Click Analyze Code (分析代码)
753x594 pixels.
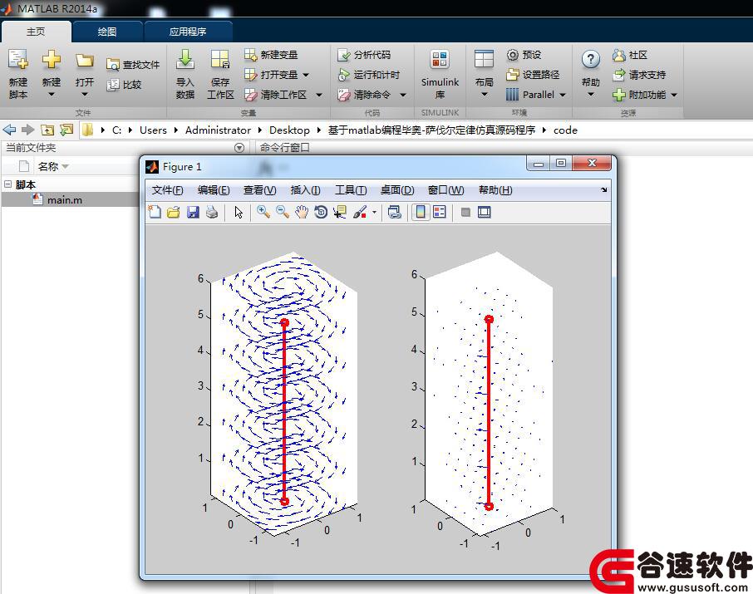364,55
